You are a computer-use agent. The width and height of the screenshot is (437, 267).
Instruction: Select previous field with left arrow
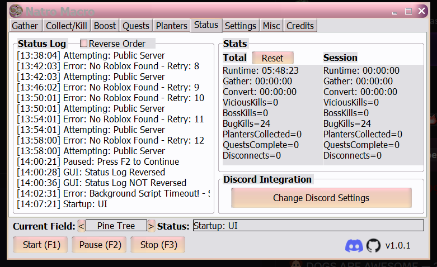(x=81, y=226)
